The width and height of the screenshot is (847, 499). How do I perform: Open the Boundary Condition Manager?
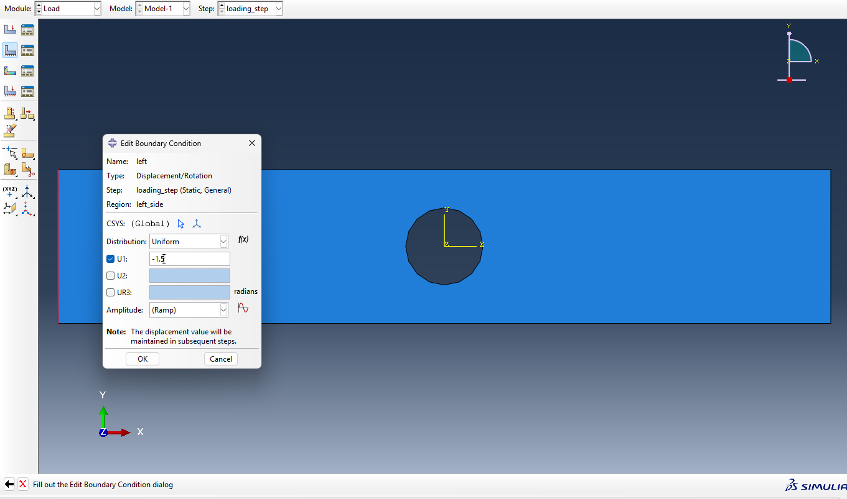point(27,50)
